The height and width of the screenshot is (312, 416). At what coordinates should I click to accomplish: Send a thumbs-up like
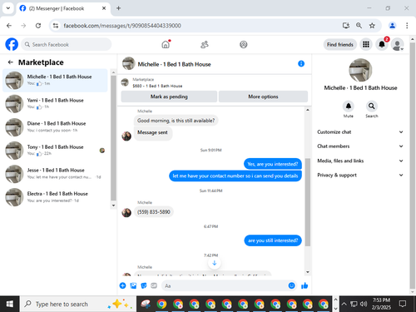tap(305, 285)
